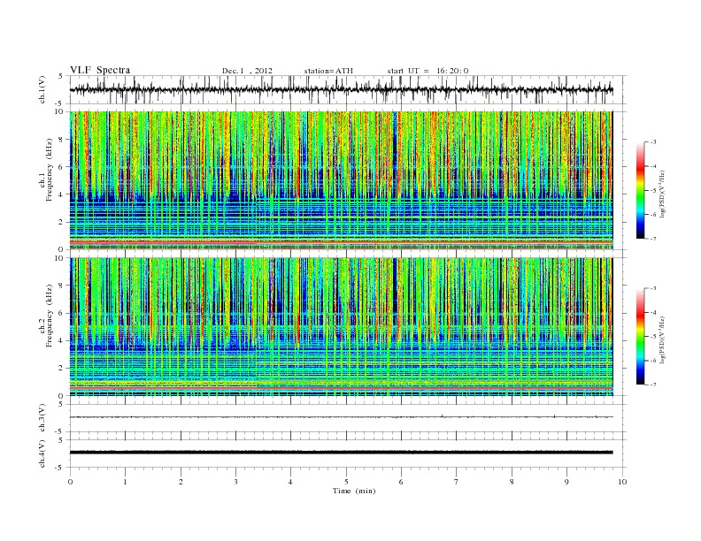
Task: Select the date text "Dec. 1 , 2012"
Action: click(x=247, y=71)
